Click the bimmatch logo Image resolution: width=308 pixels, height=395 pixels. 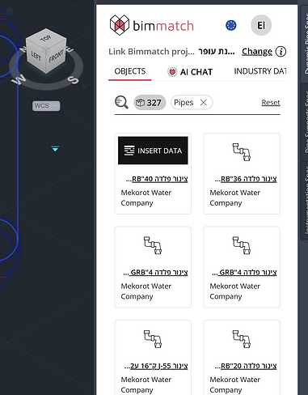(x=152, y=25)
